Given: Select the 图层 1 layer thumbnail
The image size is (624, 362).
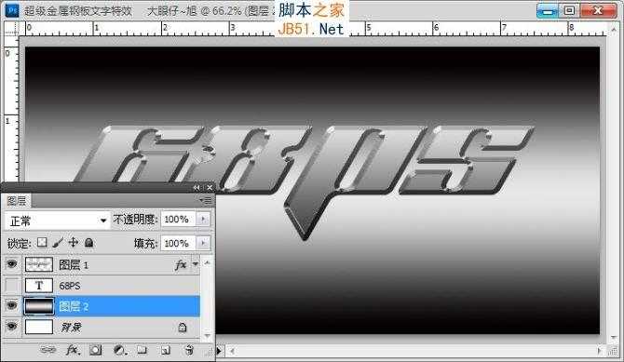Looking at the screenshot, I should click(x=39, y=264).
